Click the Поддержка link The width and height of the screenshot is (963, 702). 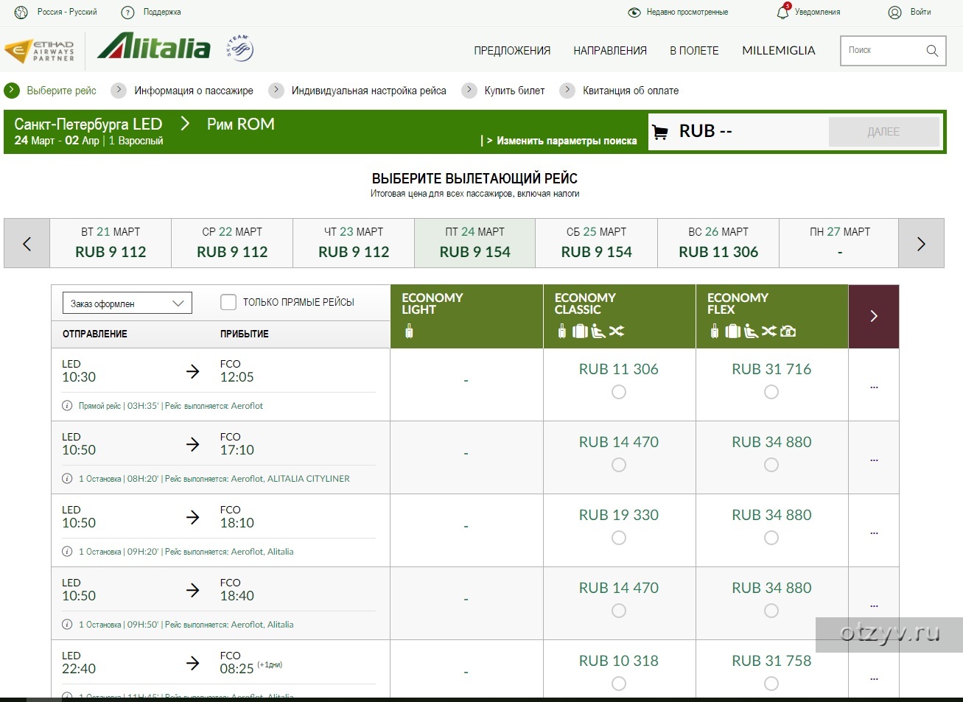162,13
